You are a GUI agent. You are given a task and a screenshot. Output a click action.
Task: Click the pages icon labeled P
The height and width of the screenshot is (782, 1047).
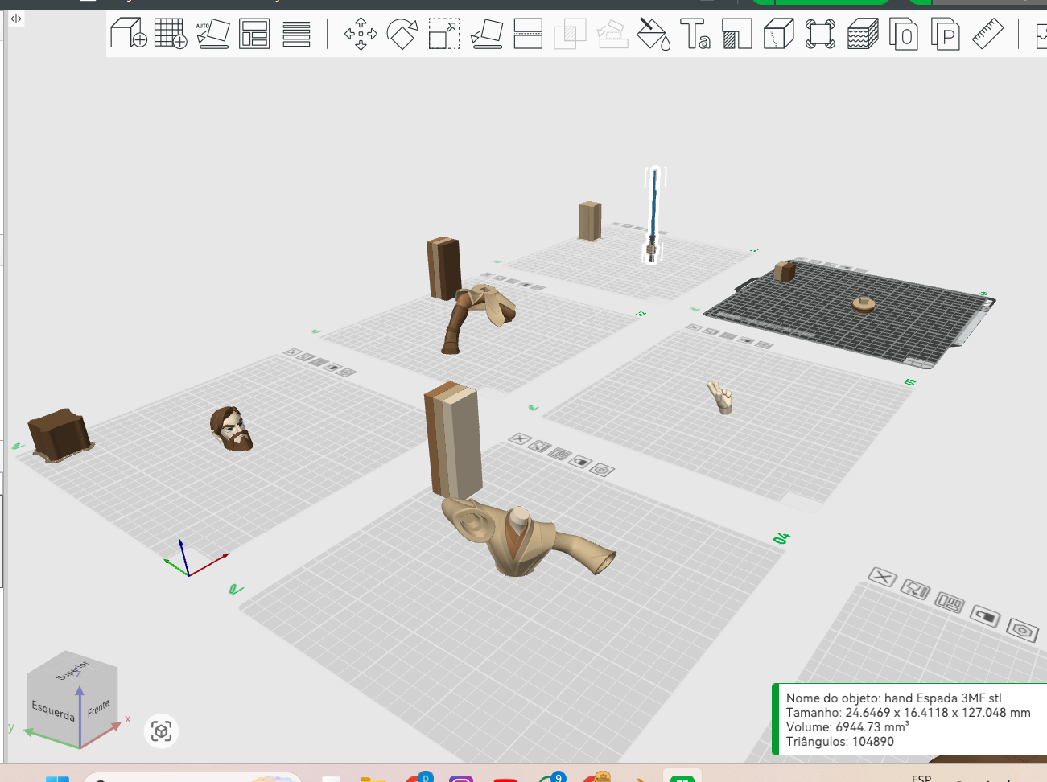pyautogui.click(x=946, y=34)
